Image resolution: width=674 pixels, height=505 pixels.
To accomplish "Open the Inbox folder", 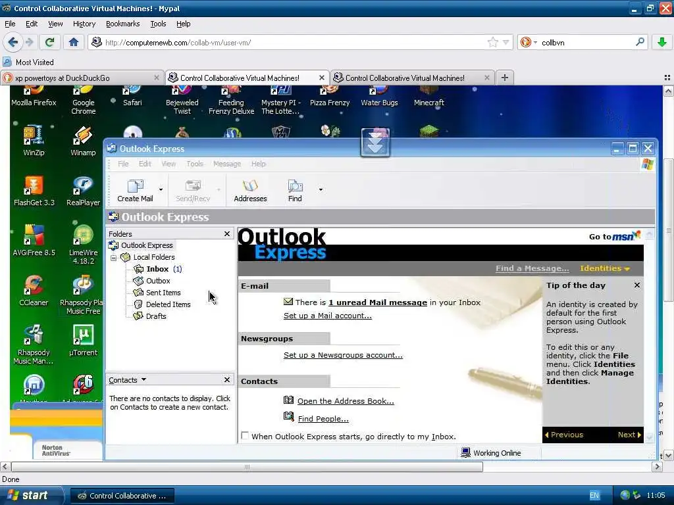I will point(157,269).
